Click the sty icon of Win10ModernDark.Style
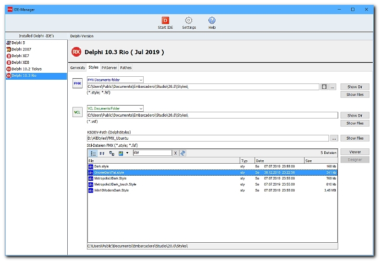Viewport: 379px width, 261px height. tap(91, 190)
